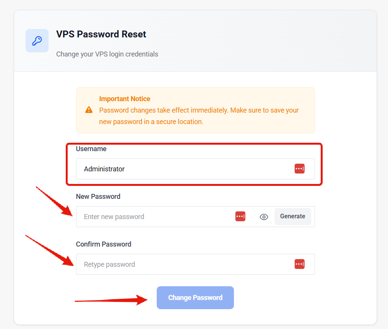Click the Change Password button

coord(195,297)
